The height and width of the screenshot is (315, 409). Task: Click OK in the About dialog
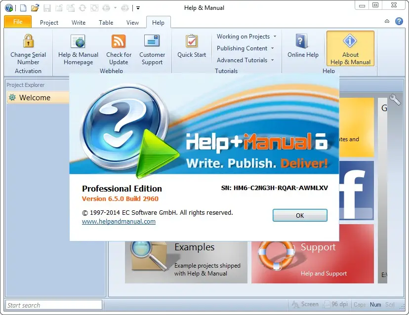click(x=300, y=215)
